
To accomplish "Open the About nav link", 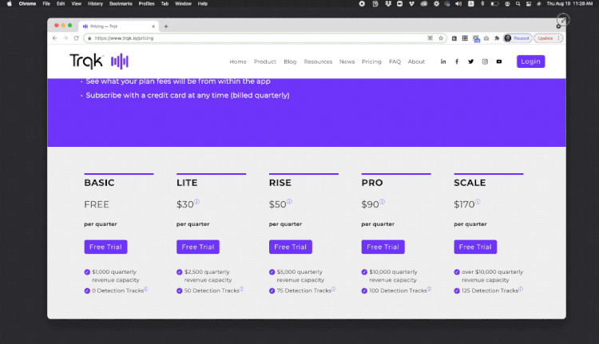I will (x=416, y=61).
